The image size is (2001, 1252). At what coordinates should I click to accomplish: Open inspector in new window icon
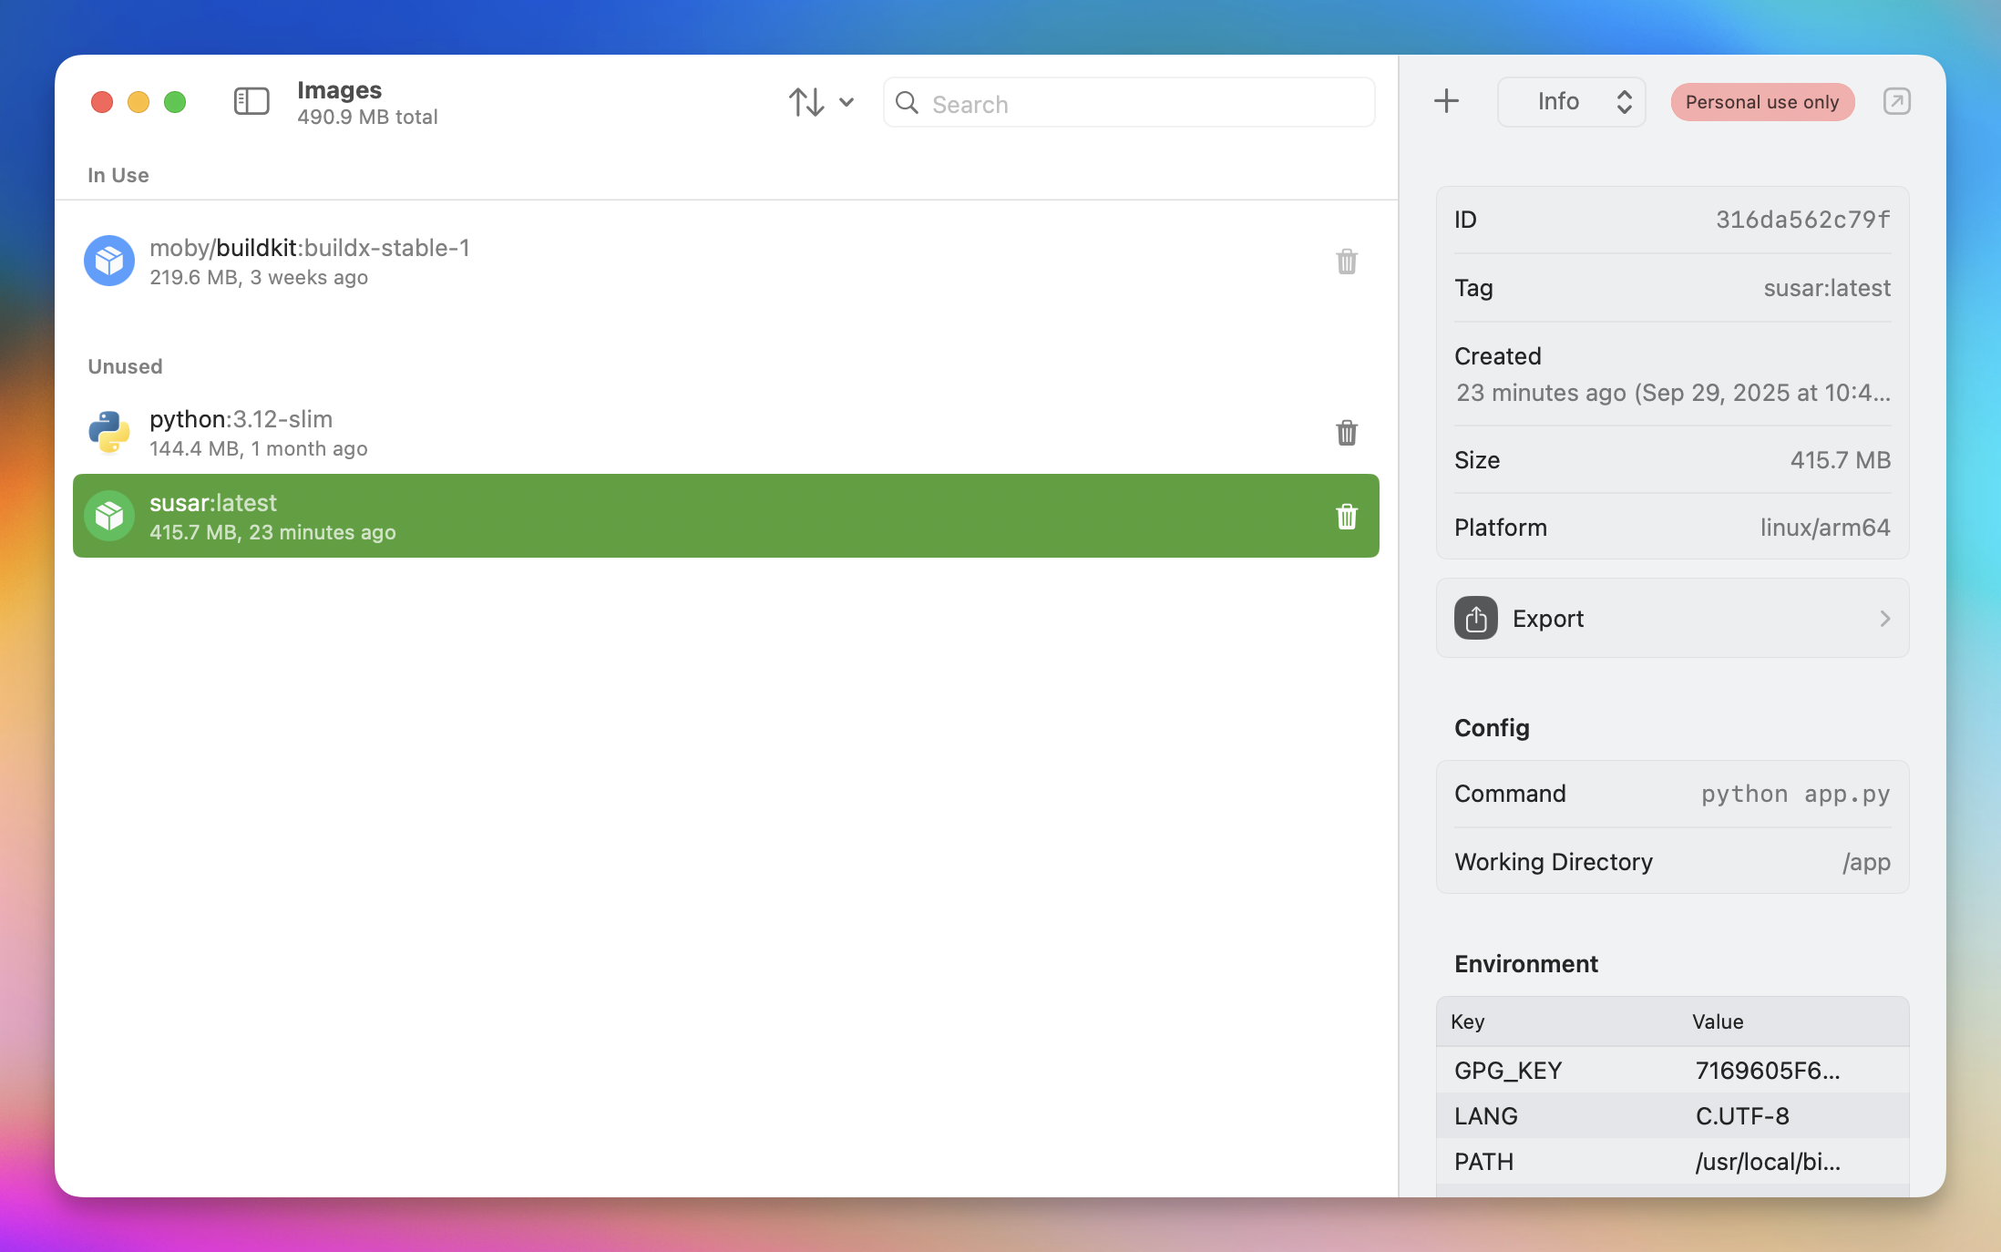[1896, 101]
